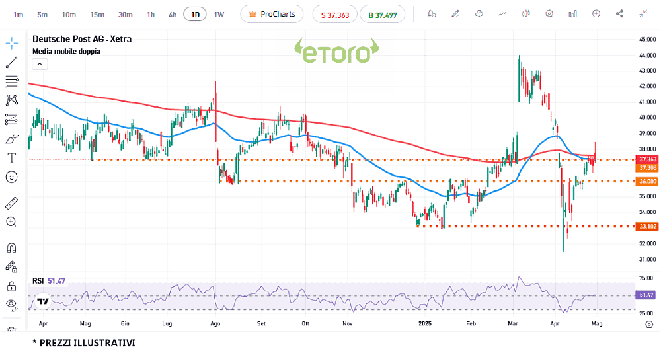Click the 37.363 red price label
The width and height of the screenshot is (661, 349).
tap(648, 159)
